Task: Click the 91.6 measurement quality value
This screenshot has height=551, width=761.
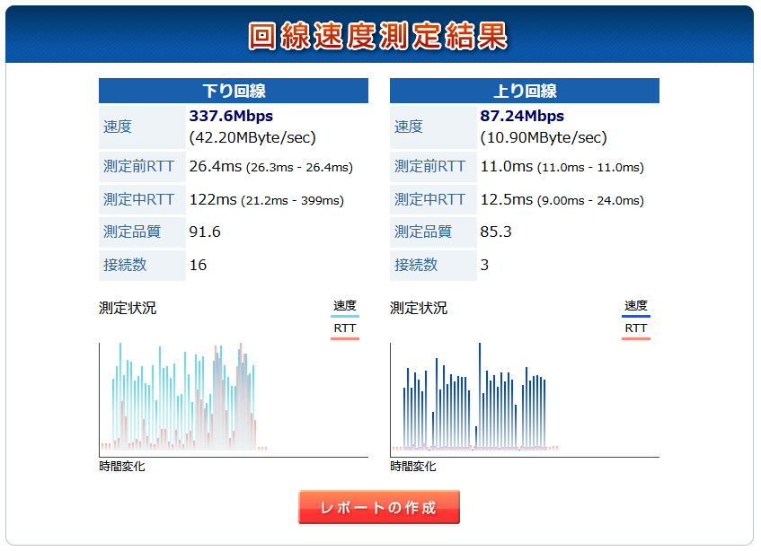Action: click(x=205, y=232)
